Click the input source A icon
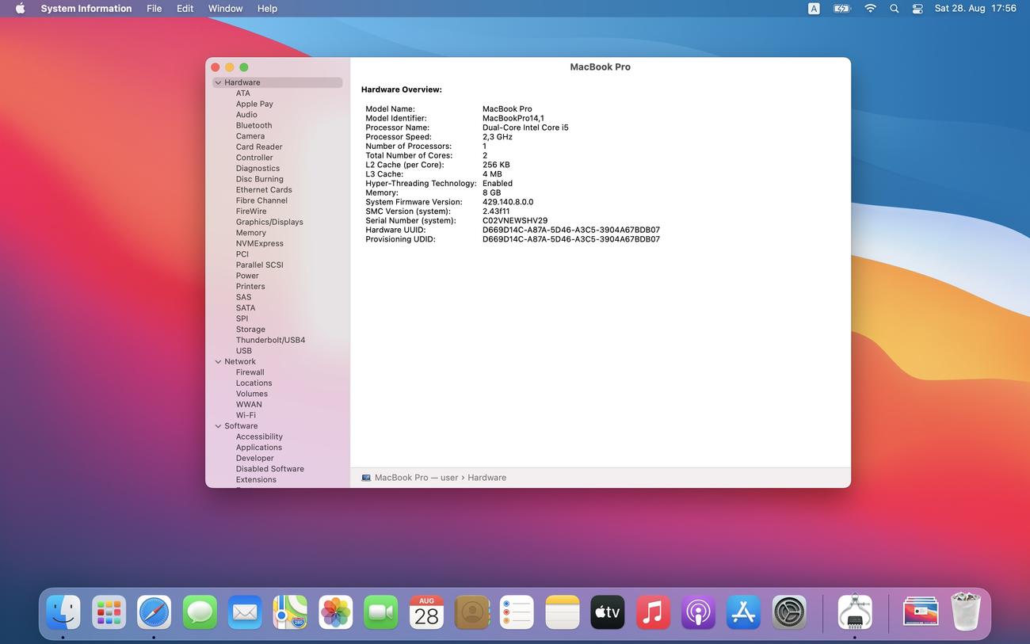 click(x=814, y=9)
